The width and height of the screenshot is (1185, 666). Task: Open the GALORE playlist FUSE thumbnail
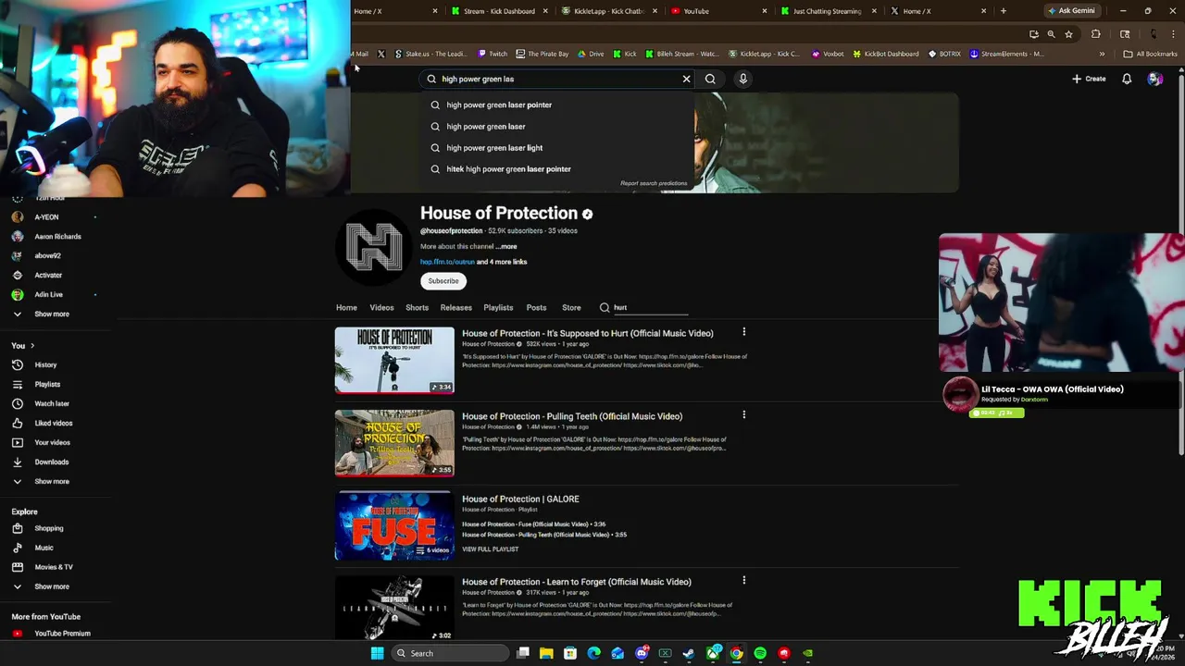394,525
